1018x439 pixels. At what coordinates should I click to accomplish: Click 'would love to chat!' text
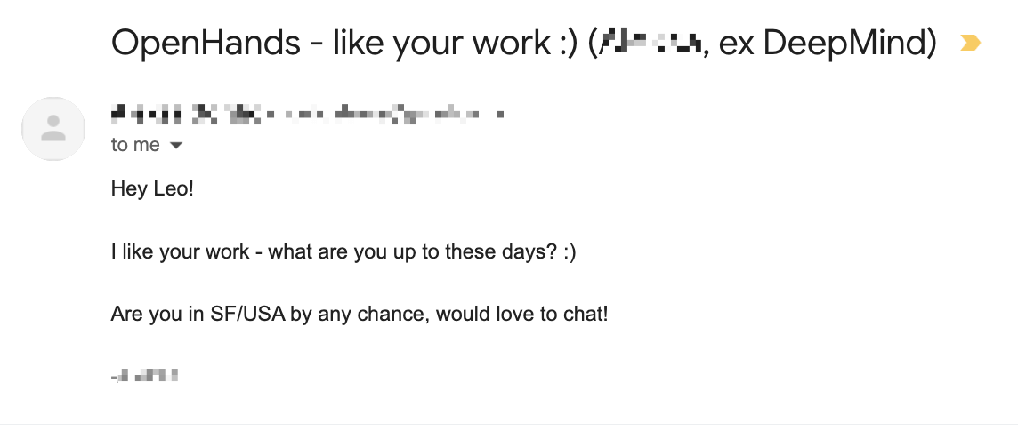(522, 314)
